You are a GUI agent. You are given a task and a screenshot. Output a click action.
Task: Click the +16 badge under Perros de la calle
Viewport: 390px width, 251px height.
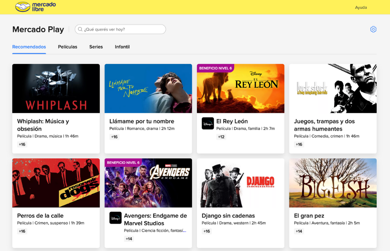pyautogui.click(x=22, y=231)
